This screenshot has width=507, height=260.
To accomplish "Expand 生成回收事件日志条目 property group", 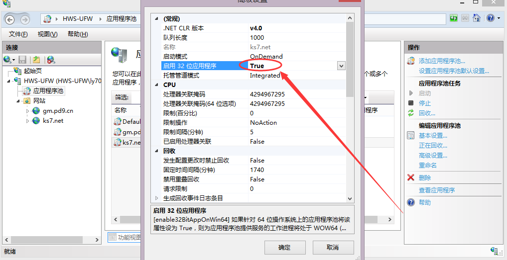I will pyautogui.click(x=157, y=198).
